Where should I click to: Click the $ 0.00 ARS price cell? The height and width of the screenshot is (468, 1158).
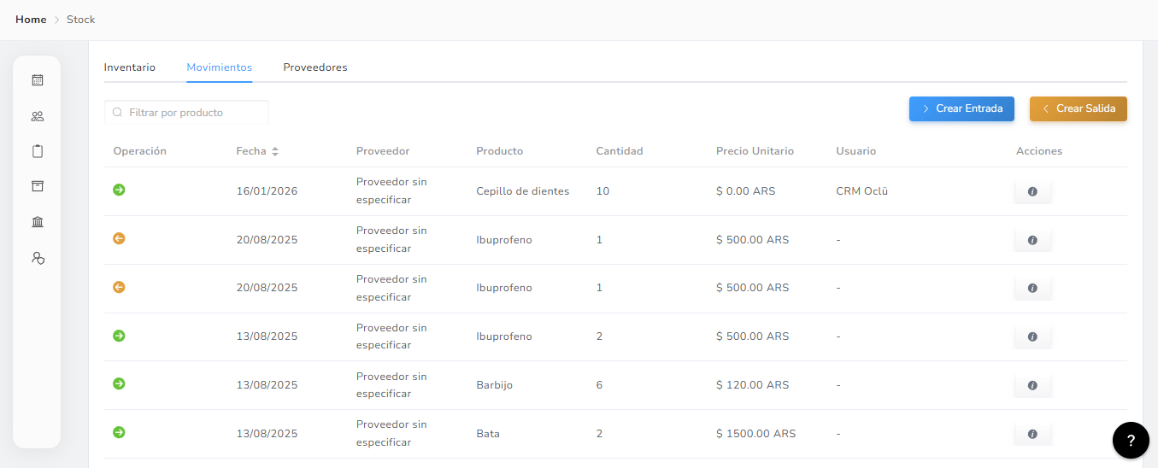(746, 191)
